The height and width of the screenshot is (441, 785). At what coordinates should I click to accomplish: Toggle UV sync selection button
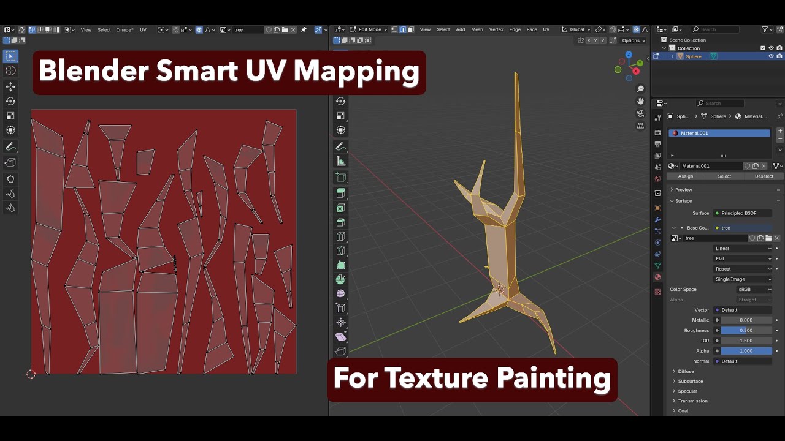tap(21, 29)
